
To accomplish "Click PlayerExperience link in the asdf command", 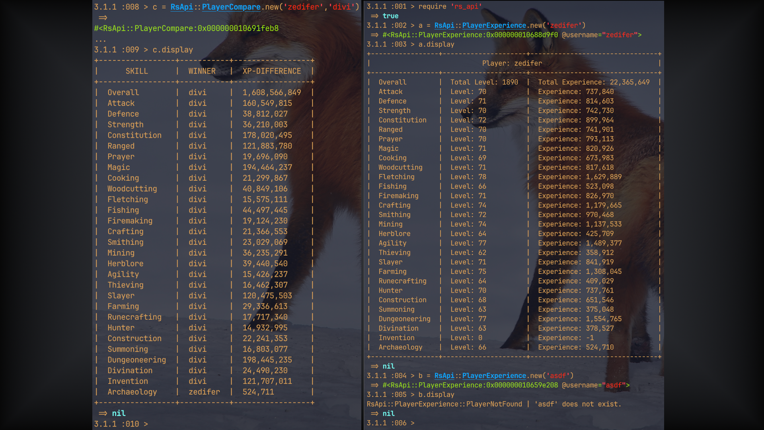I will [494, 376].
